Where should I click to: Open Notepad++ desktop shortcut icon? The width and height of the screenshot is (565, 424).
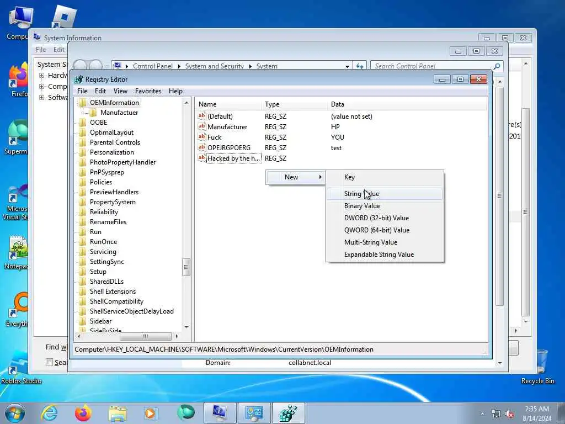click(17, 247)
